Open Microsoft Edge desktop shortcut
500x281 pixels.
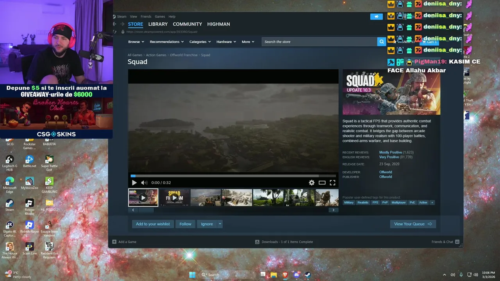pos(10,185)
